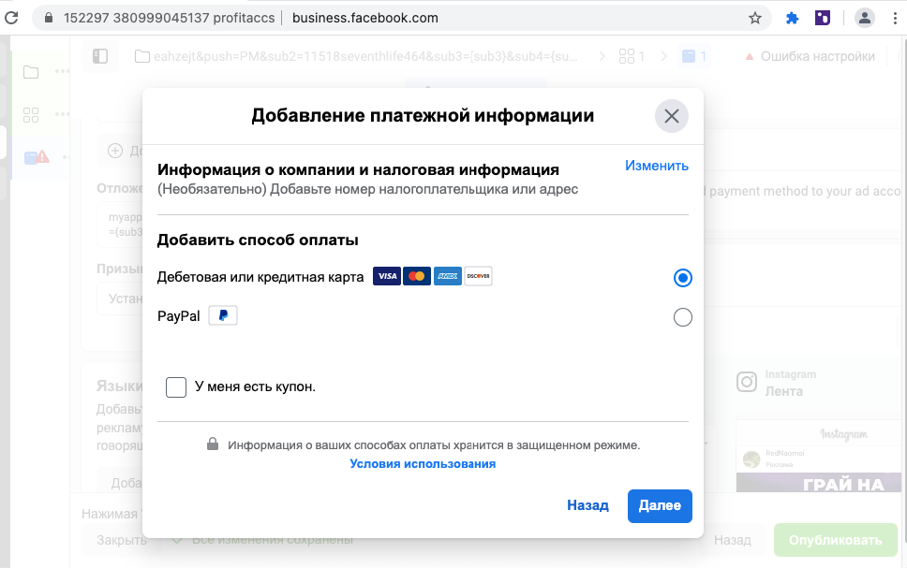
Task: Click the Instagram logo in preview panel
Action: click(747, 382)
